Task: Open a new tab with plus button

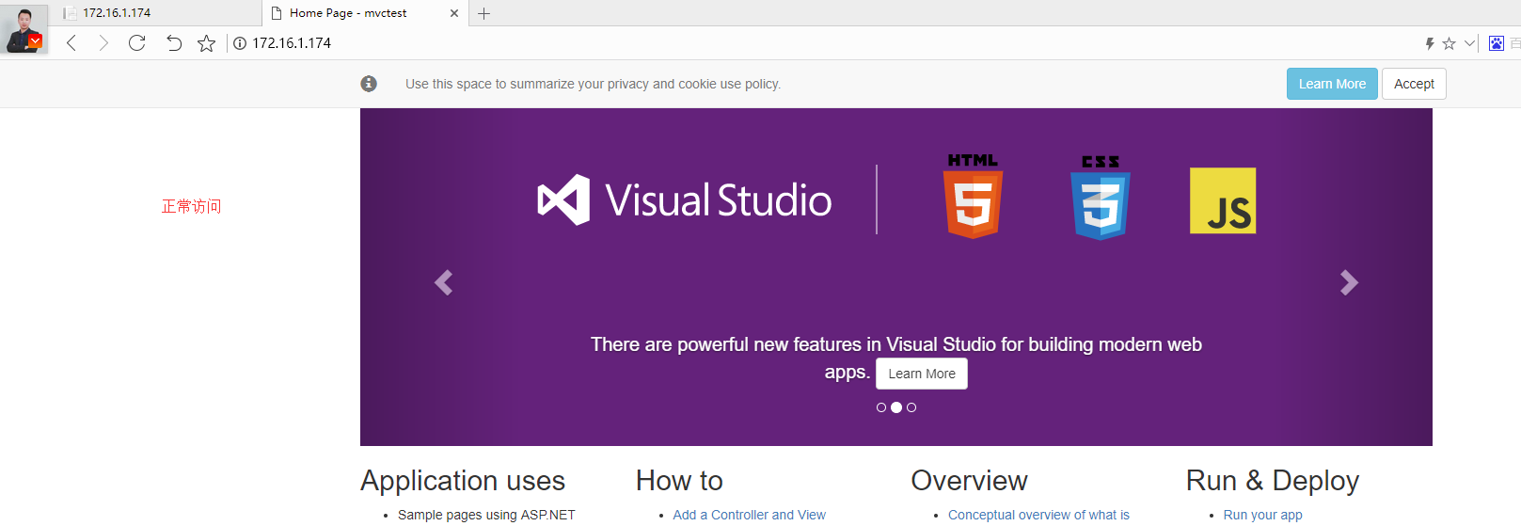Action: [x=483, y=13]
